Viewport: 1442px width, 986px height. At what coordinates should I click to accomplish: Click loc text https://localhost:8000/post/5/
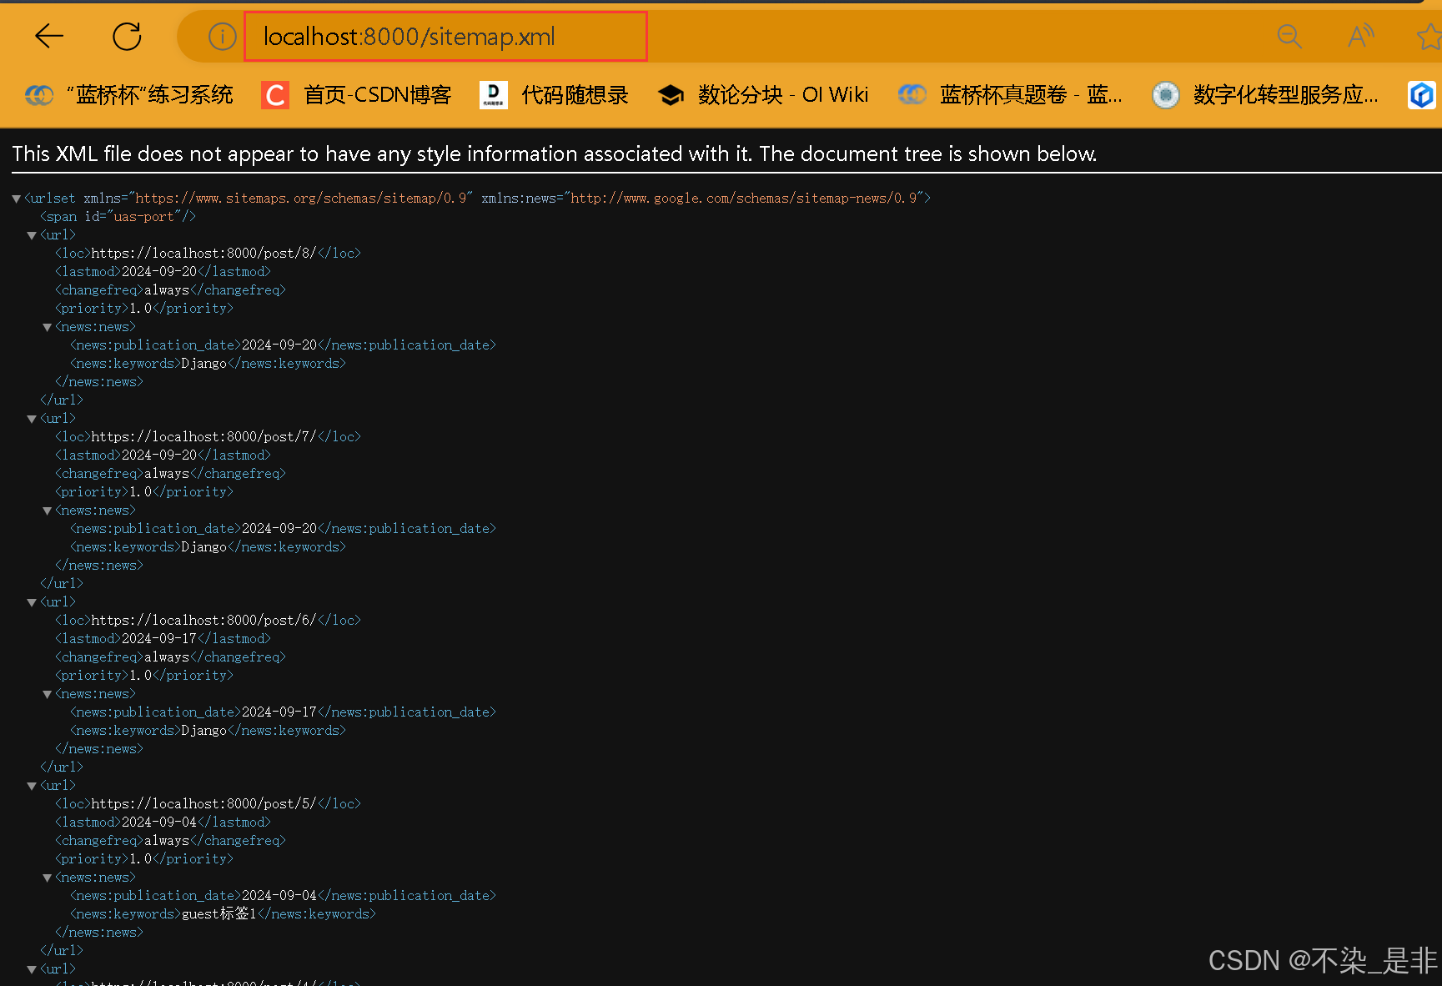point(203,803)
